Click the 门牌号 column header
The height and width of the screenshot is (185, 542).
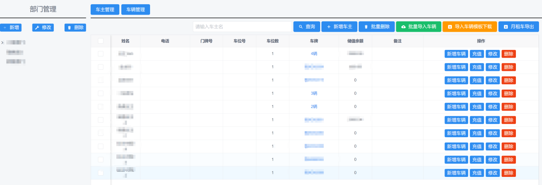point(206,41)
